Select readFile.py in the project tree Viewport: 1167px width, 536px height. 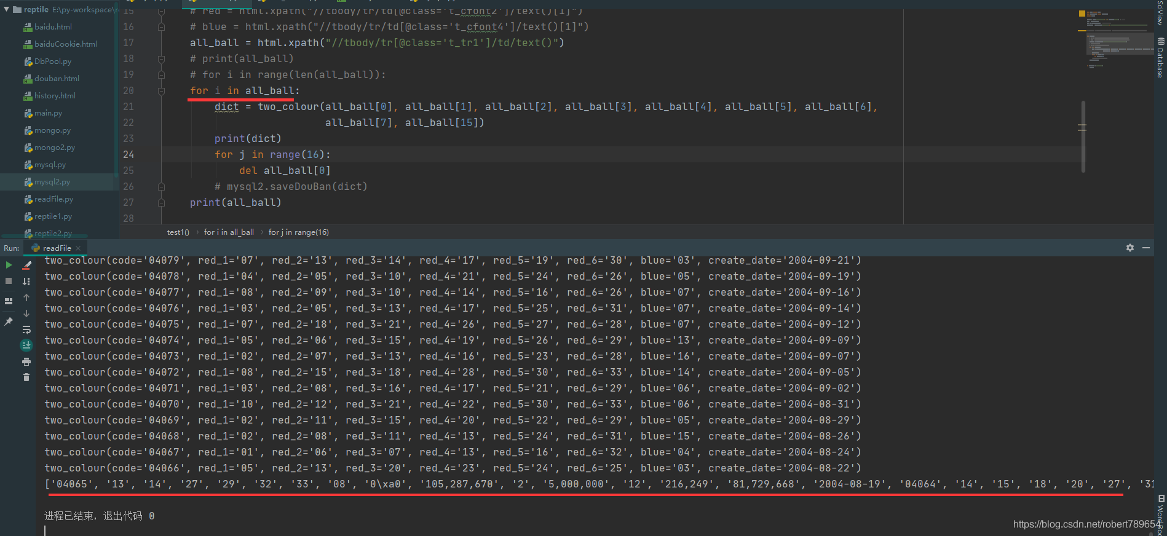tap(53, 199)
